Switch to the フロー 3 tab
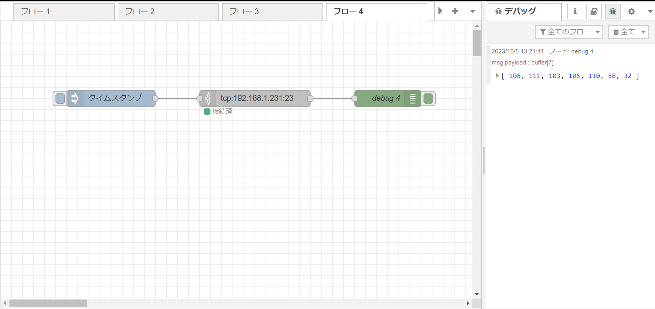The image size is (655, 309). pyautogui.click(x=272, y=12)
